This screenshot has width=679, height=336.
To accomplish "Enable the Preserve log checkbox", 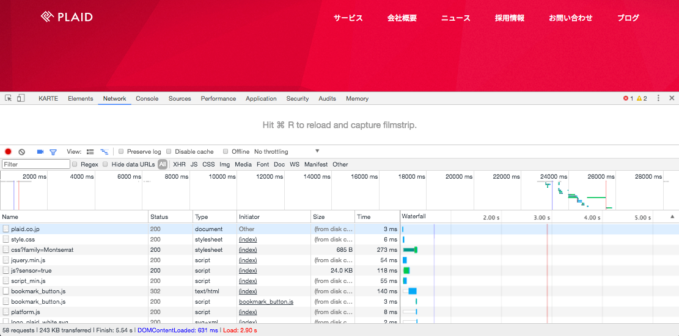I will click(122, 152).
